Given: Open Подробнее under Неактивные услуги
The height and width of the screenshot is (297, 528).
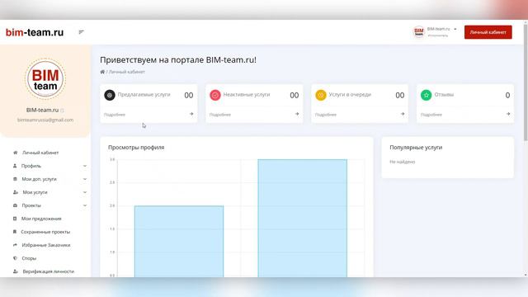Looking at the screenshot, I should [x=220, y=115].
